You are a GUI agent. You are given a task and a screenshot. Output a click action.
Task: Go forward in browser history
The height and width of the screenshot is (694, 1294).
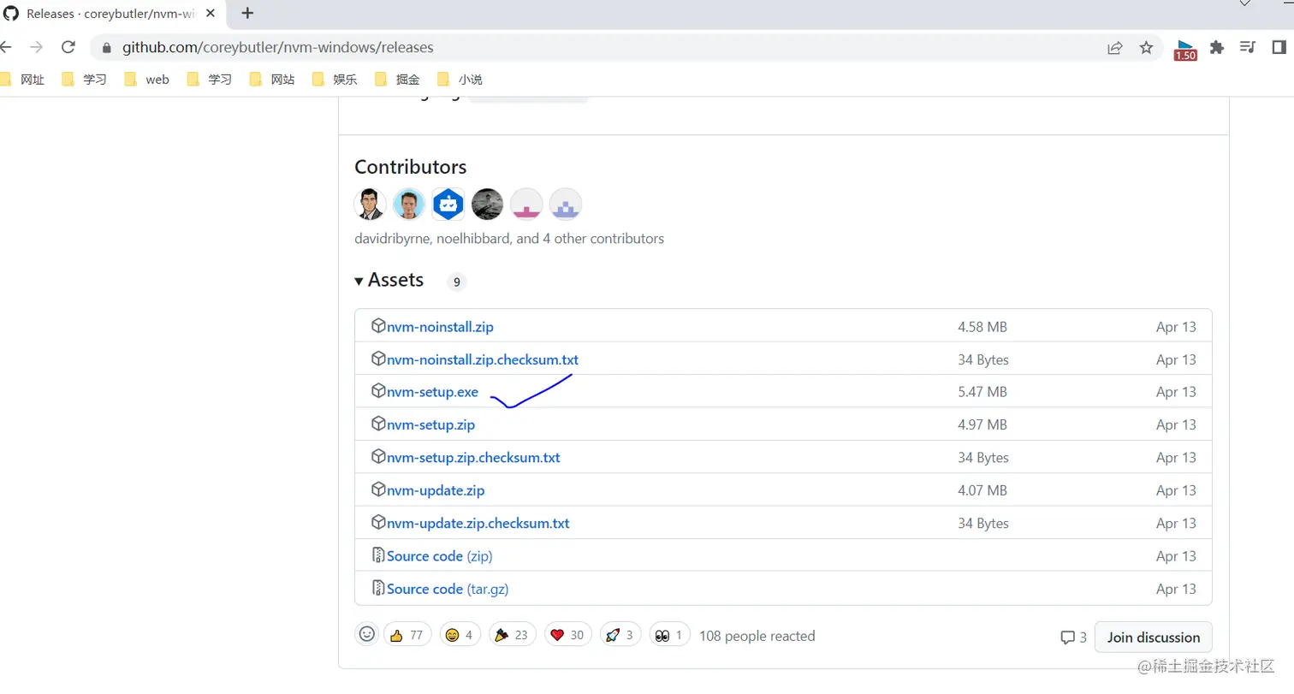point(36,47)
